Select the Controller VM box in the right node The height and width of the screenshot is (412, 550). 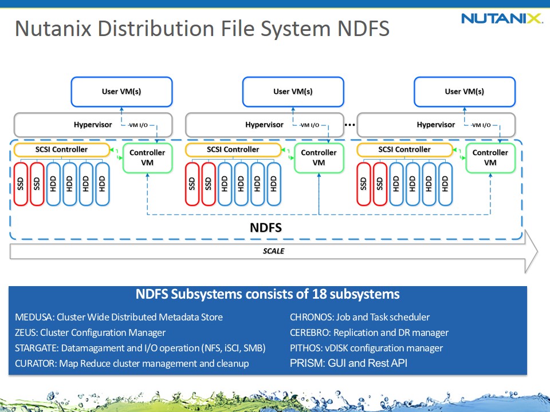point(490,158)
